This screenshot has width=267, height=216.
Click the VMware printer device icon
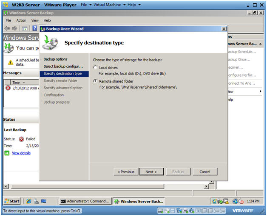coord(185,211)
